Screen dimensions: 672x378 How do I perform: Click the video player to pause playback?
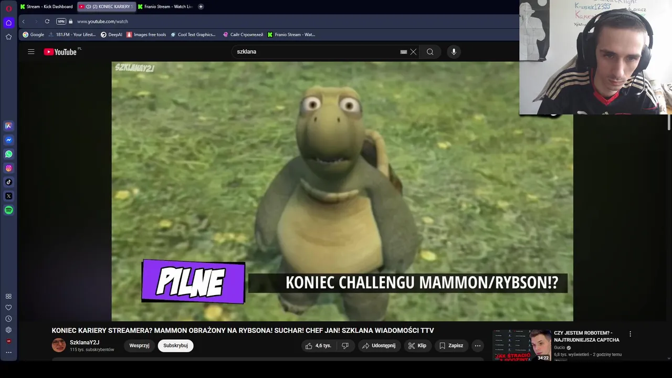point(342,191)
